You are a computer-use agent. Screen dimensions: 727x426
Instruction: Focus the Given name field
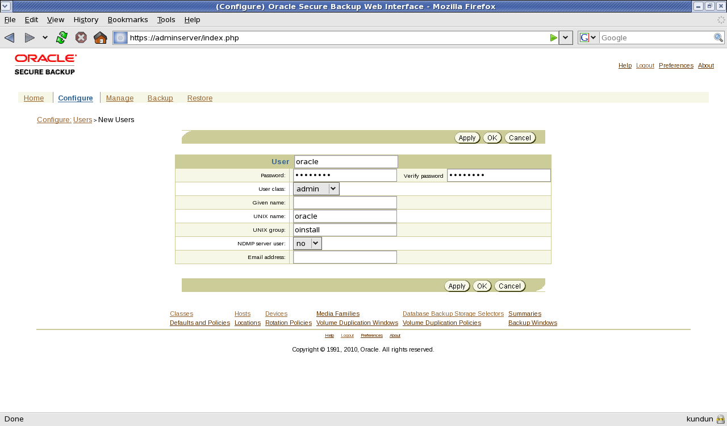[x=345, y=203]
